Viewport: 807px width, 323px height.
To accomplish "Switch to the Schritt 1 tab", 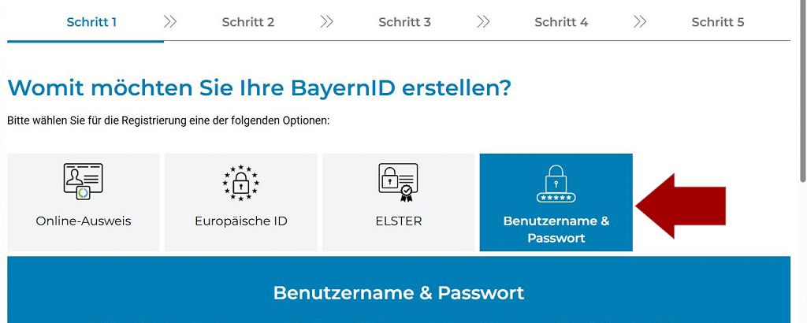I will pyautogui.click(x=91, y=22).
